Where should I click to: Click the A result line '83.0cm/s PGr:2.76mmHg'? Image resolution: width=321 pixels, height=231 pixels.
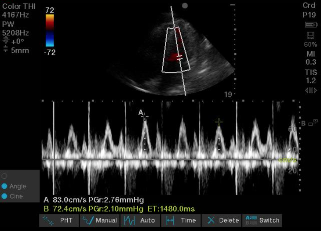[98, 200]
